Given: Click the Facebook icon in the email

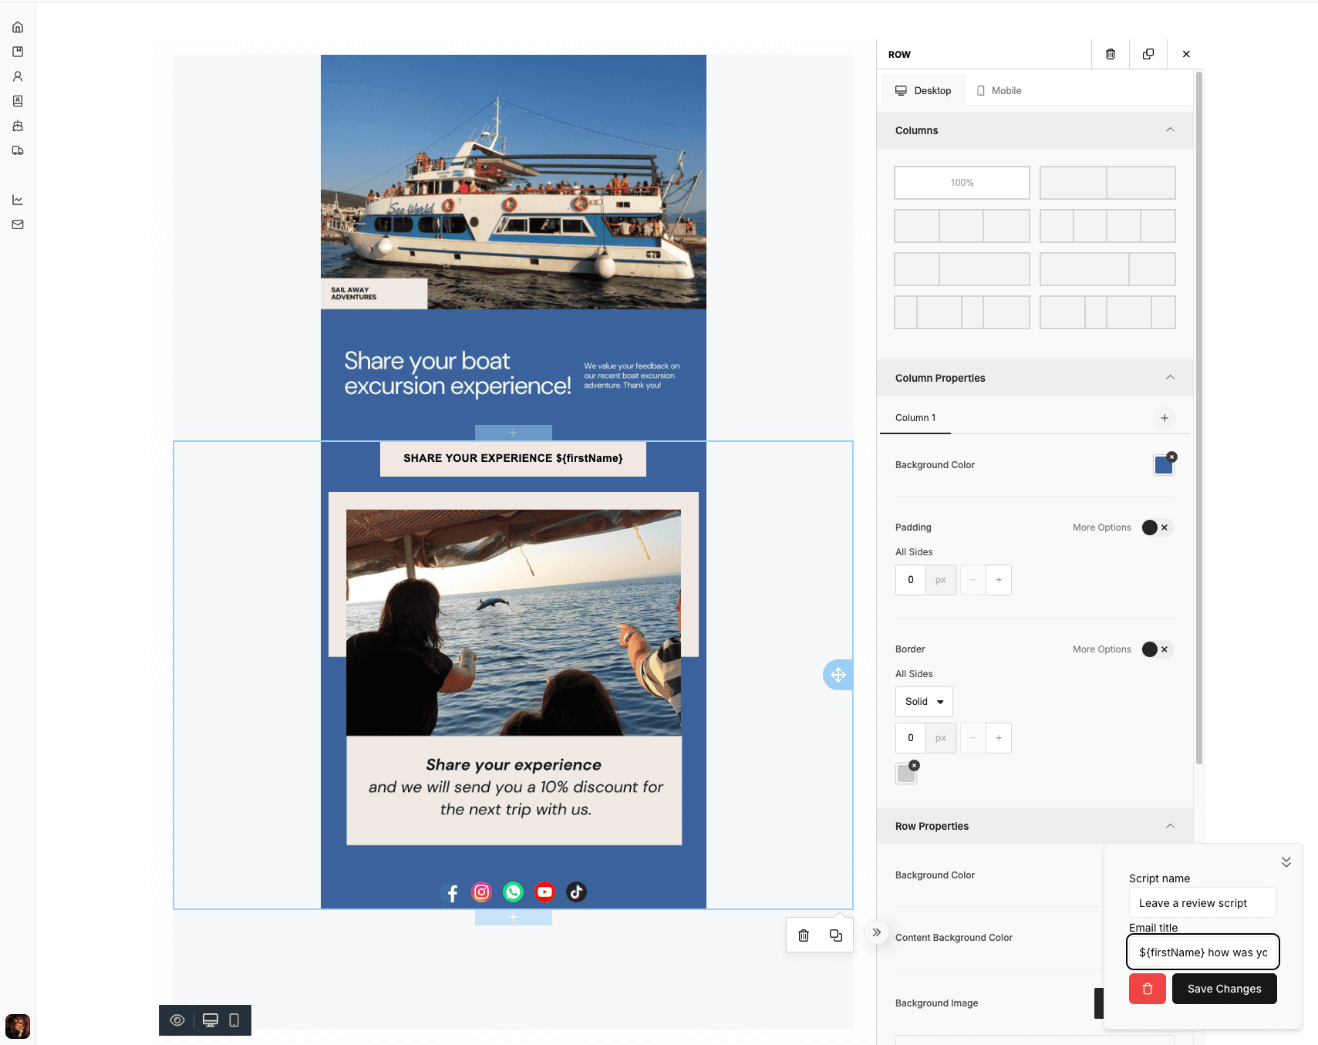Looking at the screenshot, I should [x=451, y=893].
